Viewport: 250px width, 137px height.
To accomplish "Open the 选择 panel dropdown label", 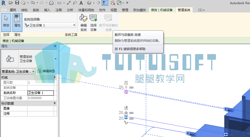I will (6, 35).
